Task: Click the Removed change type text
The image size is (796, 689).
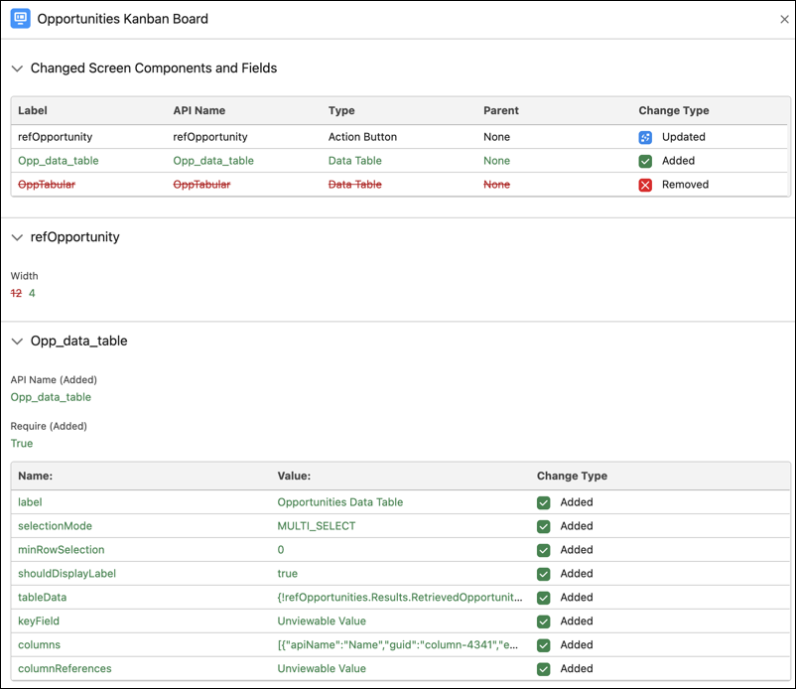Action: coord(685,185)
